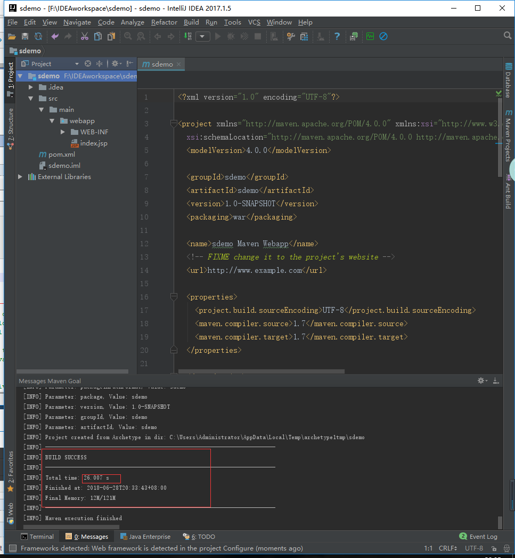The image size is (515, 558).
Task: Open the Analyze menu
Action: (132, 22)
